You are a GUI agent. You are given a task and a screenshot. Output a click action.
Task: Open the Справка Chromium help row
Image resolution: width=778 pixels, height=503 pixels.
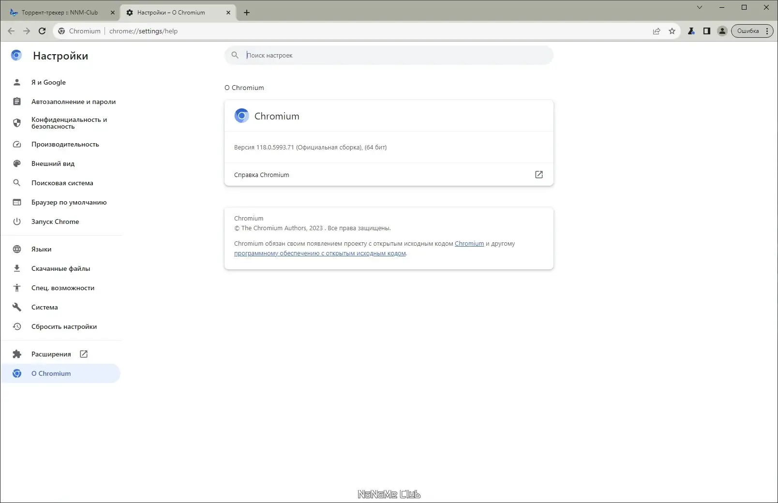click(389, 175)
